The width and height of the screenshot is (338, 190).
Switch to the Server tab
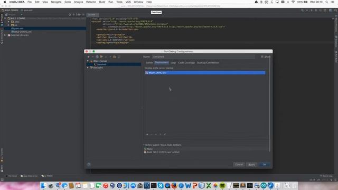(149, 63)
